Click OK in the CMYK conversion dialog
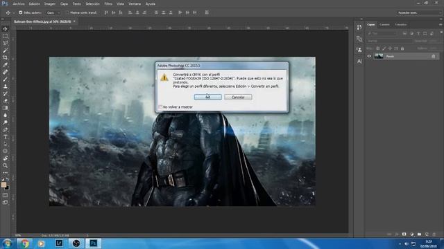This screenshot has width=444, height=249. click(x=208, y=97)
